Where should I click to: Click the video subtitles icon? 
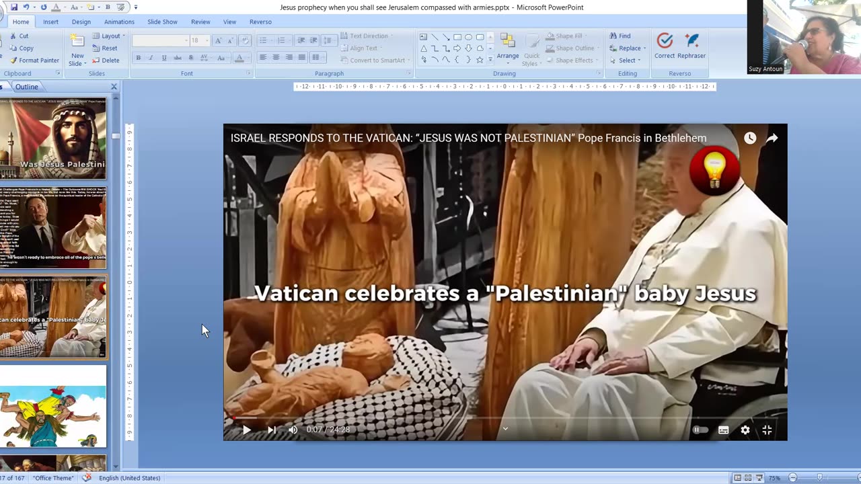724,430
